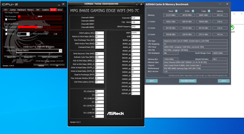
Task: Click the Refresh Cycle Time (tRFC) field
Action: [x=99, y=57]
